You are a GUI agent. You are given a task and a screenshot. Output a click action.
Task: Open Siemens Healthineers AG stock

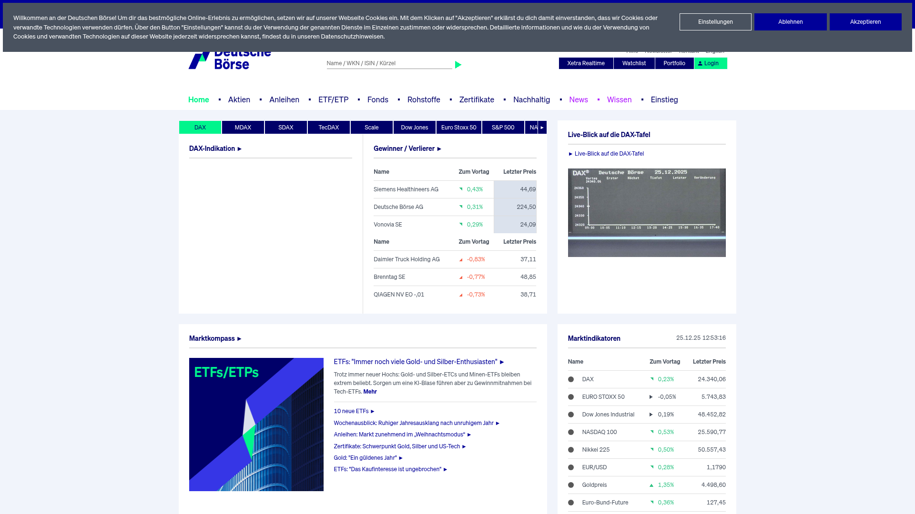pyautogui.click(x=406, y=189)
